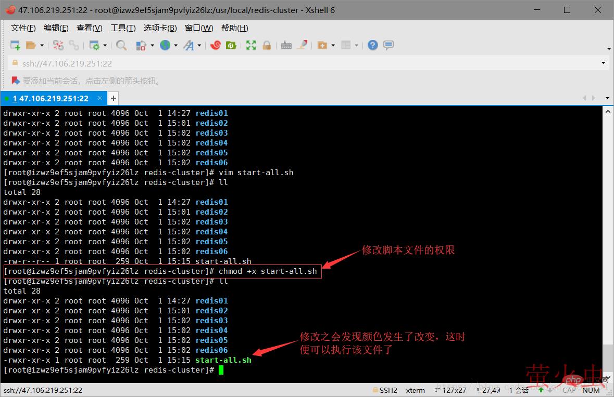Click the magnifier Find icon
Image resolution: width=614 pixels, height=397 pixels.
(x=121, y=46)
